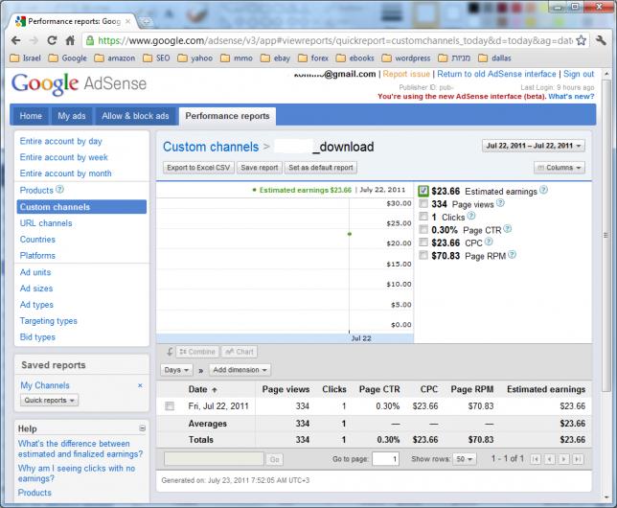Click the table filter text field
617x508 pixels.
pos(214,459)
